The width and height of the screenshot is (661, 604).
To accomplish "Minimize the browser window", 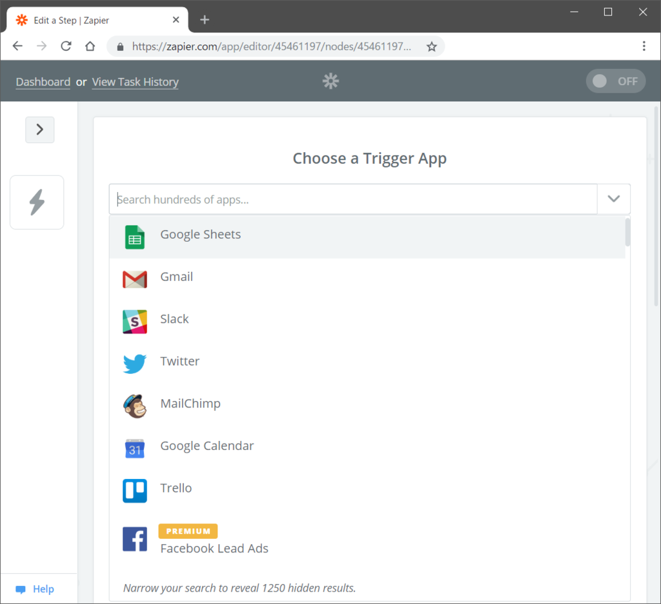I will point(574,12).
